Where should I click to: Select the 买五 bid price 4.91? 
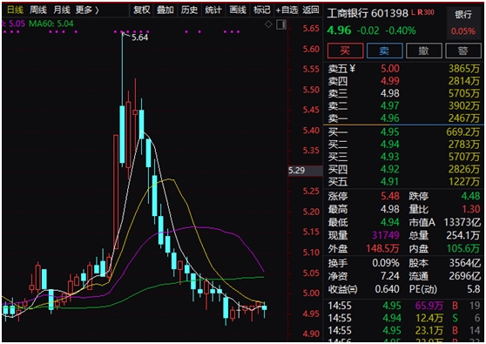click(390, 182)
